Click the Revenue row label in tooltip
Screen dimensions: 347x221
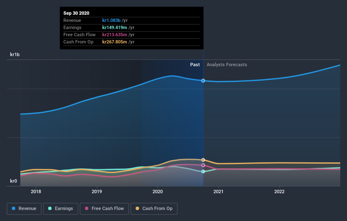click(x=72, y=20)
